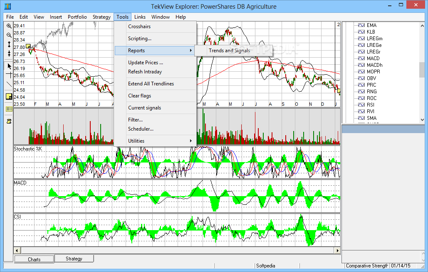The height and width of the screenshot is (272, 428).
Task: Select the crosshair cursor tool
Action: 9,75
